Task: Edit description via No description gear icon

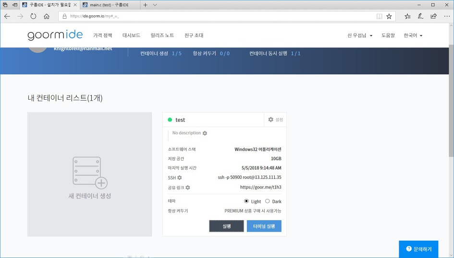Action: [x=205, y=133]
